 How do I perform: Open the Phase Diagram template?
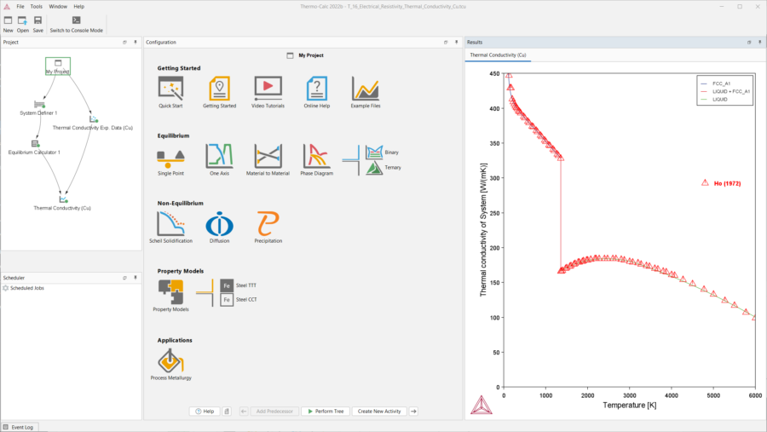(317, 156)
